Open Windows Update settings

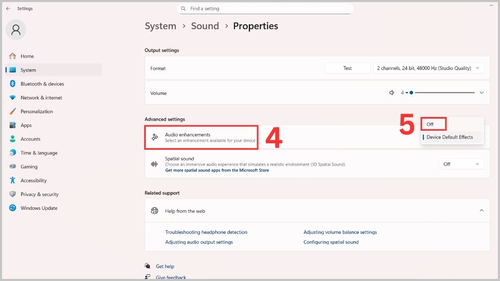(39, 208)
